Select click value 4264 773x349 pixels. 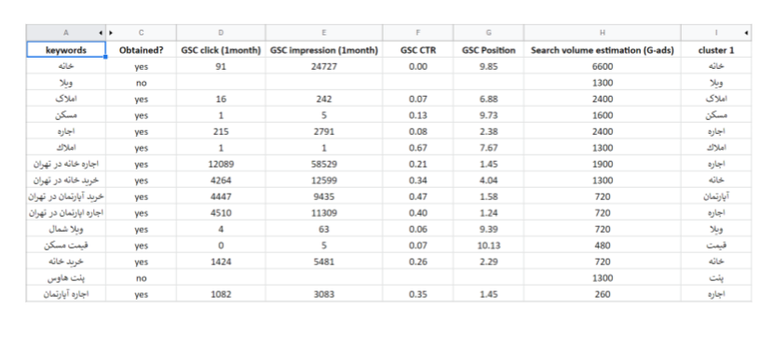[x=221, y=180]
